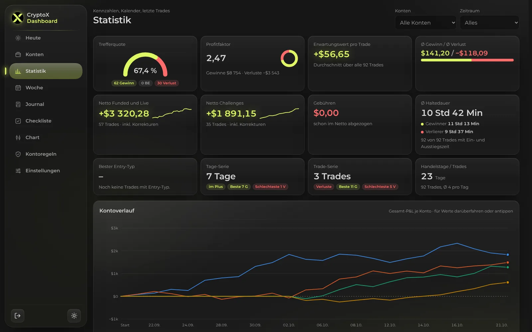Click the Profitfaktor value 2,47
The image size is (532, 332).
tap(216, 58)
